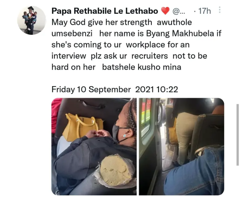This screenshot has height=199, width=241.
Task: Click the batshele kusho mina phrase
Action: point(142,67)
